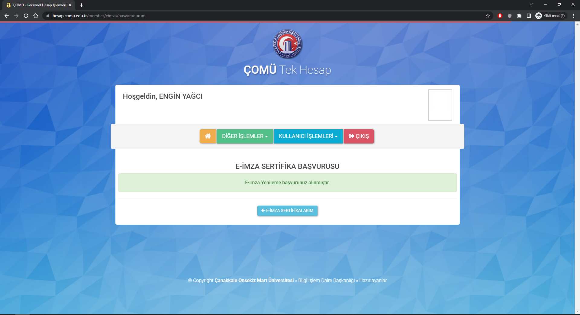This screenshot has width=580, height=315.
Task: Open the browser home page icon
Action: [x=36, y=16]
